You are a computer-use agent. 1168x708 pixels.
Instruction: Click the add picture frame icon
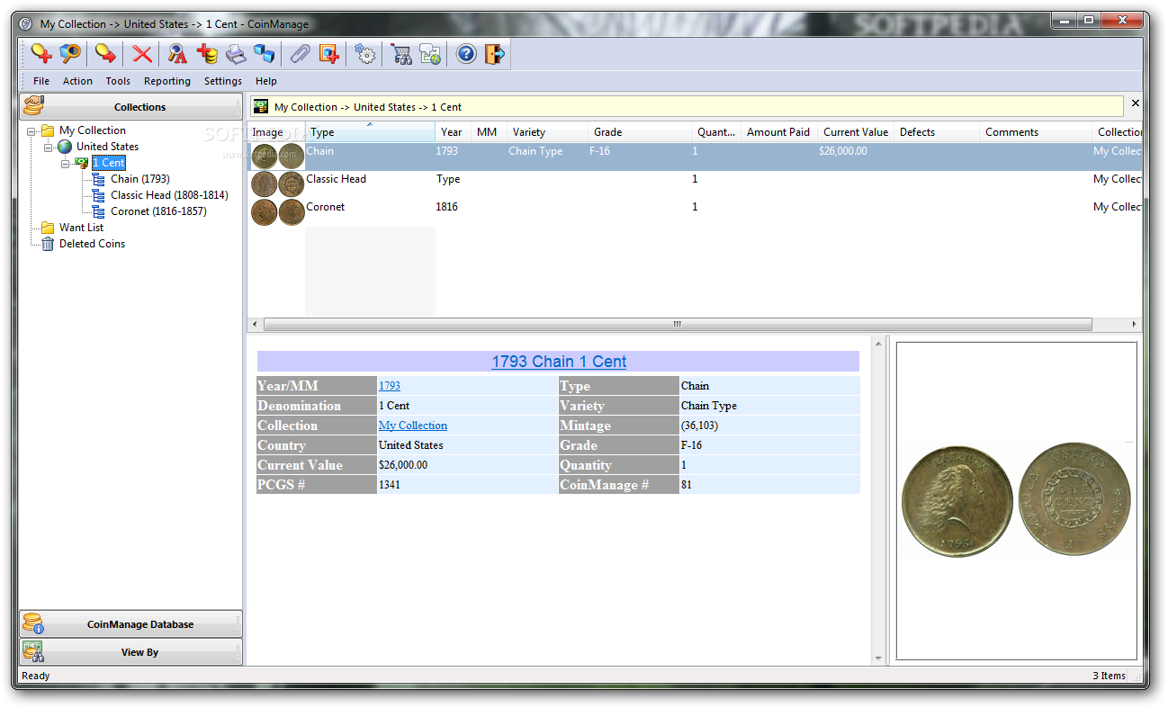point(329,54)
